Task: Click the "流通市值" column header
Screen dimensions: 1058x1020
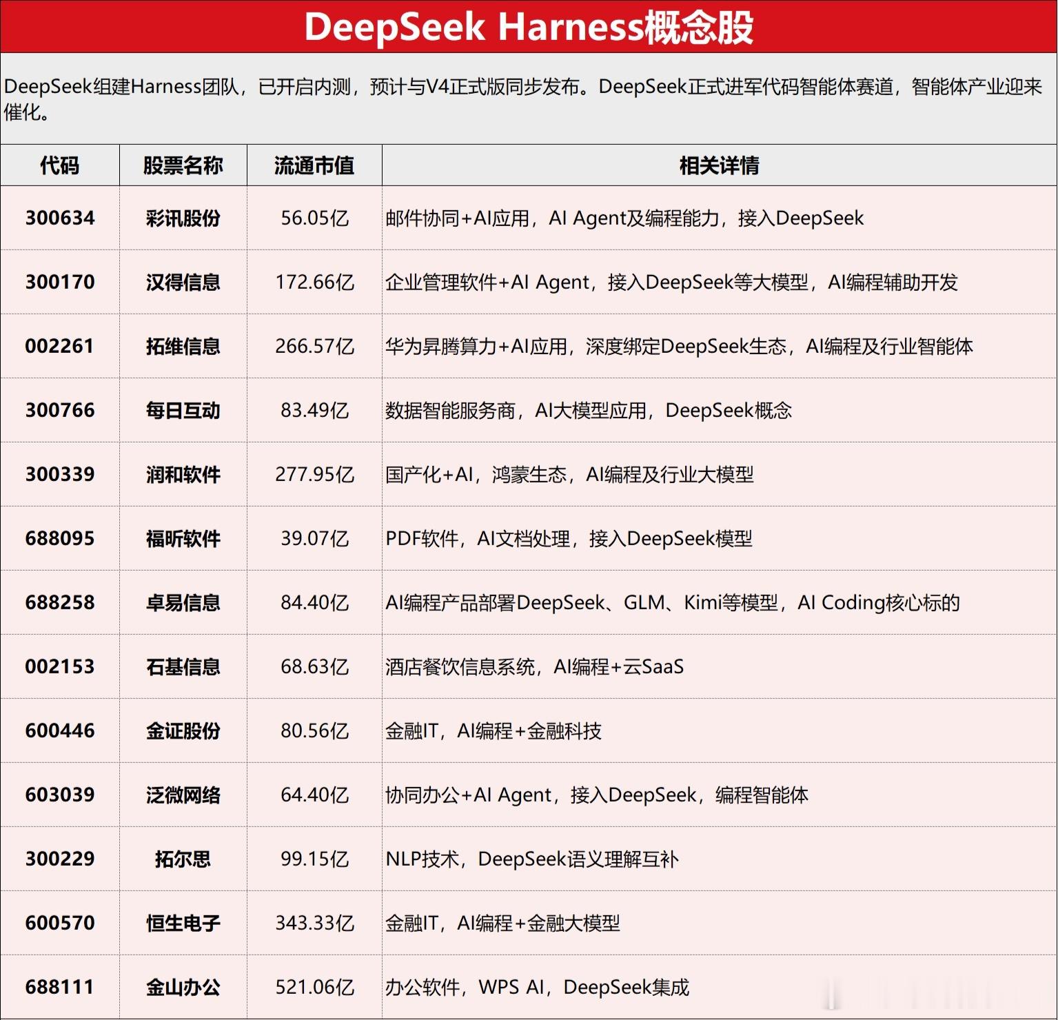Action: (x=314, y=165)
